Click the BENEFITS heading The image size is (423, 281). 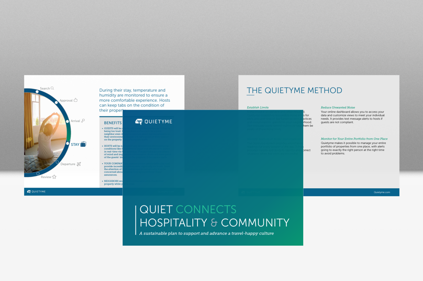[113, 123]
